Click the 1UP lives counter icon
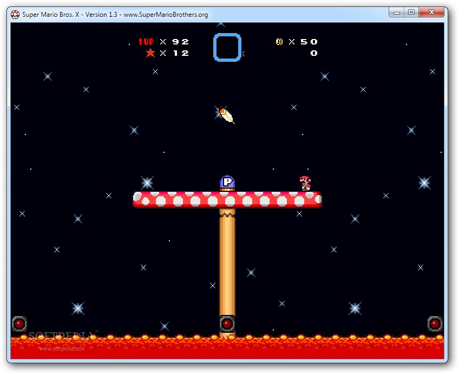 point(146,42)
